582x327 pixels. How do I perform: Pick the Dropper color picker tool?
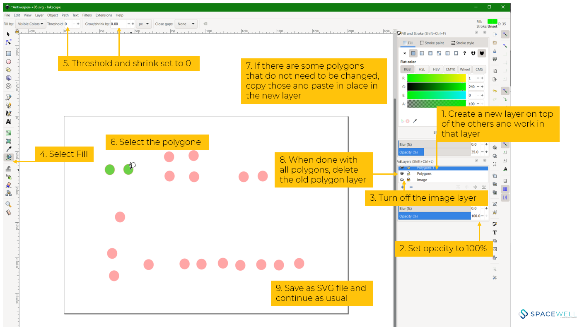click(x=8, y=149)
